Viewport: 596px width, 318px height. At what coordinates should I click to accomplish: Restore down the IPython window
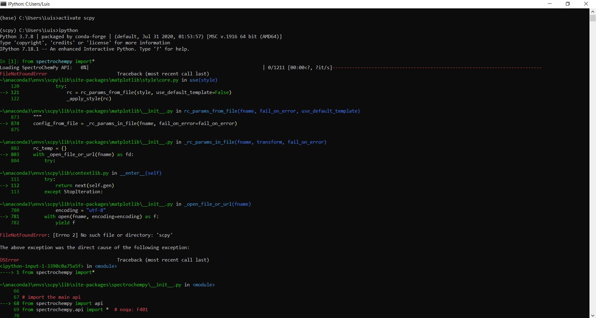tap(568, 4)
